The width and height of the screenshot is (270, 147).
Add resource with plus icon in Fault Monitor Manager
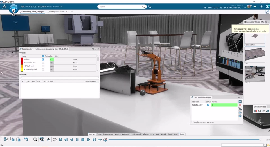[x=240, y=102]
